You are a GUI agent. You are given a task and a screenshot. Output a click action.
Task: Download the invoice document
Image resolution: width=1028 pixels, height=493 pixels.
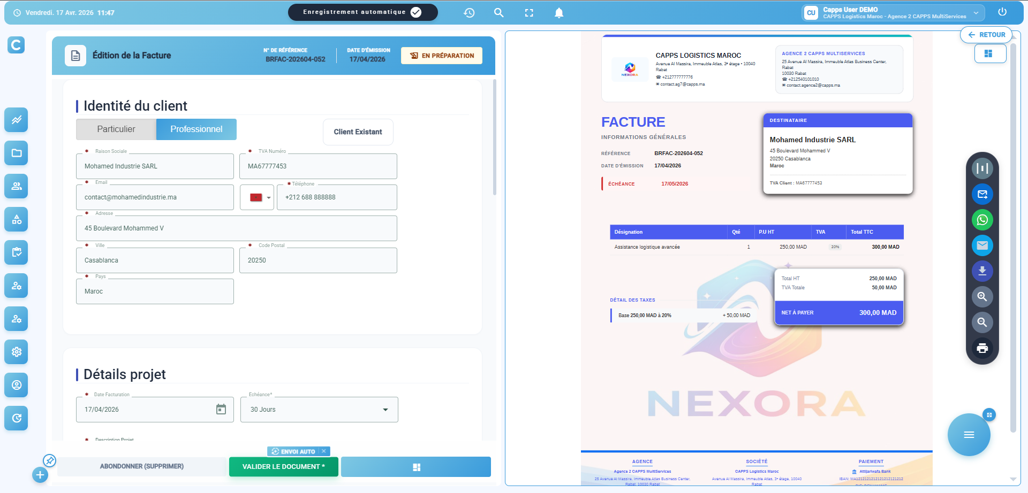982,271
